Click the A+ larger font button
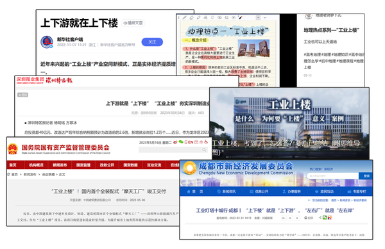This screenshot has height=249, width=385. [x=284, y=218]
